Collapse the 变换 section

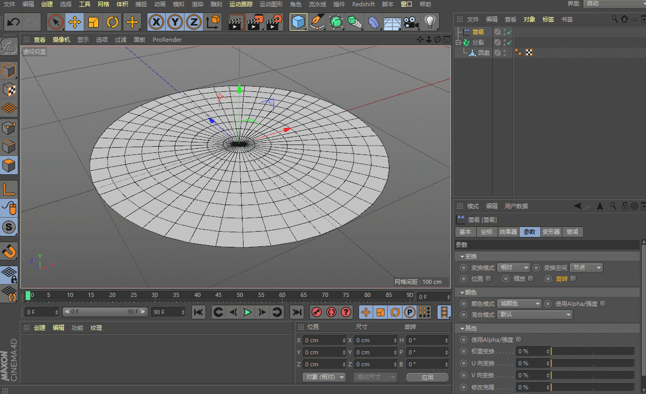(462, 256)
